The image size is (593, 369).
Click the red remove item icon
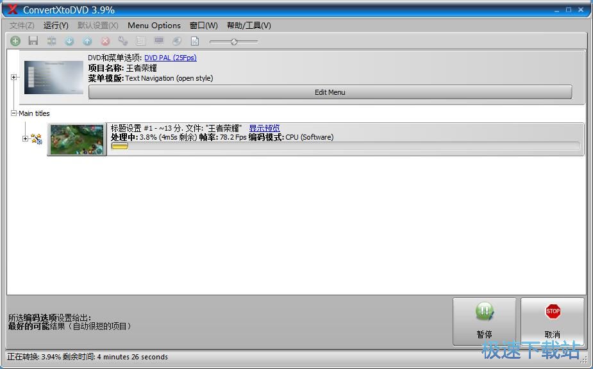(x=106, y=41)
